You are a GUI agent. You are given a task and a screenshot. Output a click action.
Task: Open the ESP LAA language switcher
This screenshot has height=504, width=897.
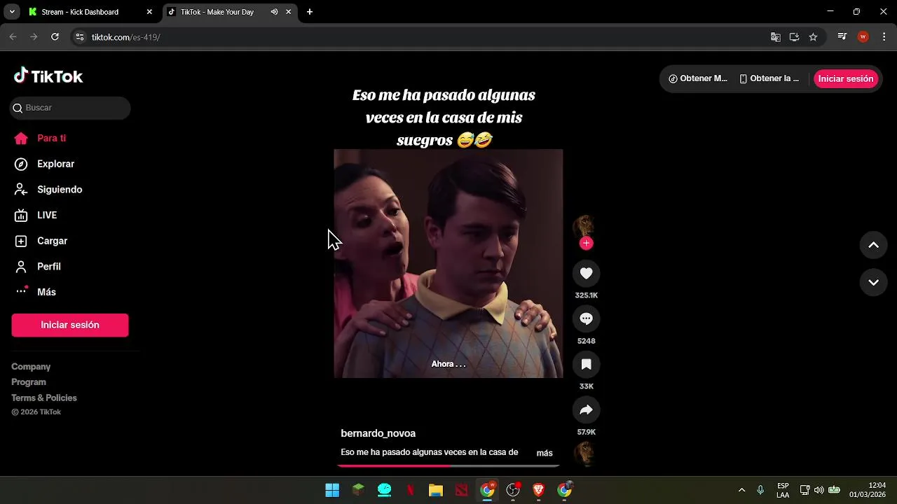(x=783, y=490)
